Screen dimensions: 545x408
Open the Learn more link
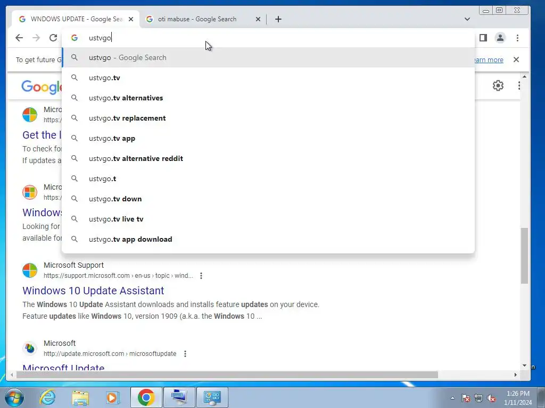pos(489,59)
